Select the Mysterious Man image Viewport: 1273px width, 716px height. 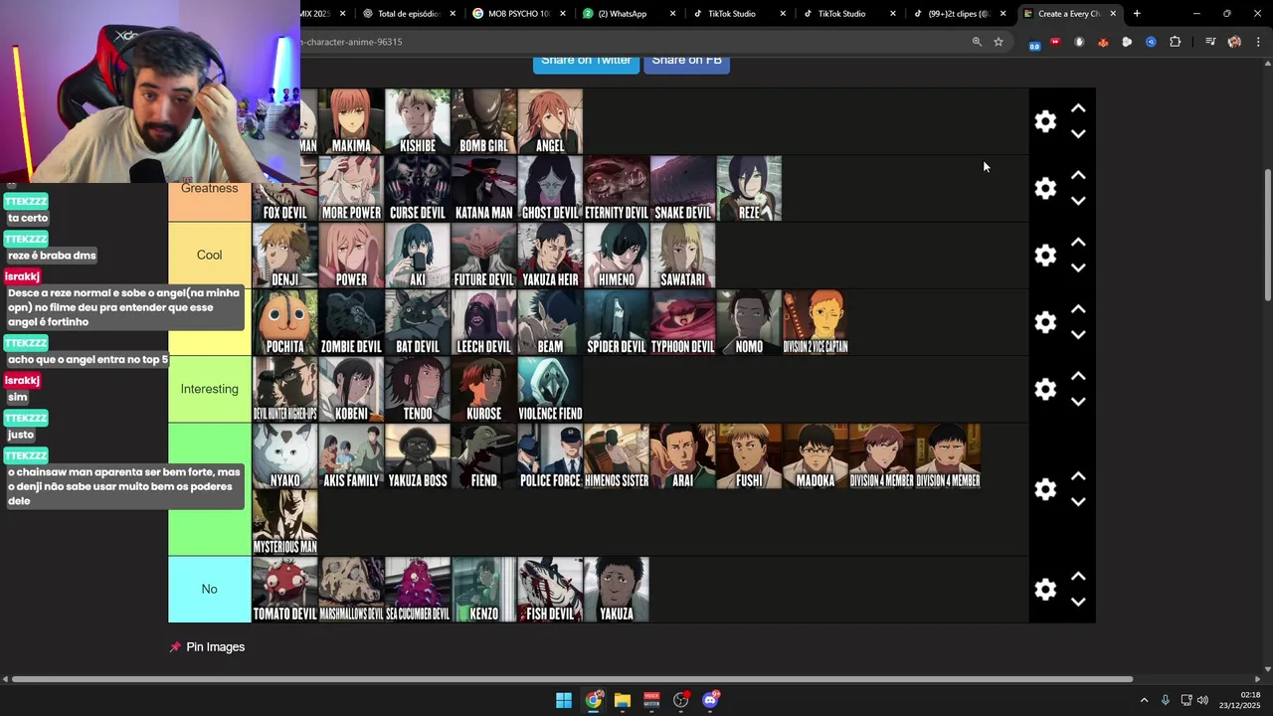(x=284, y=523)
